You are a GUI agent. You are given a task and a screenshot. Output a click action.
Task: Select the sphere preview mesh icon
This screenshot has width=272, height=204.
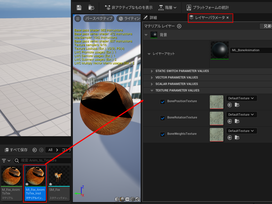(x=122, y=199)
